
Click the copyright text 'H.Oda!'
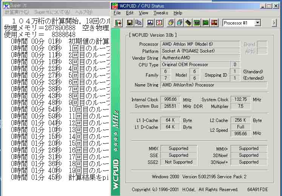point(189,190)
